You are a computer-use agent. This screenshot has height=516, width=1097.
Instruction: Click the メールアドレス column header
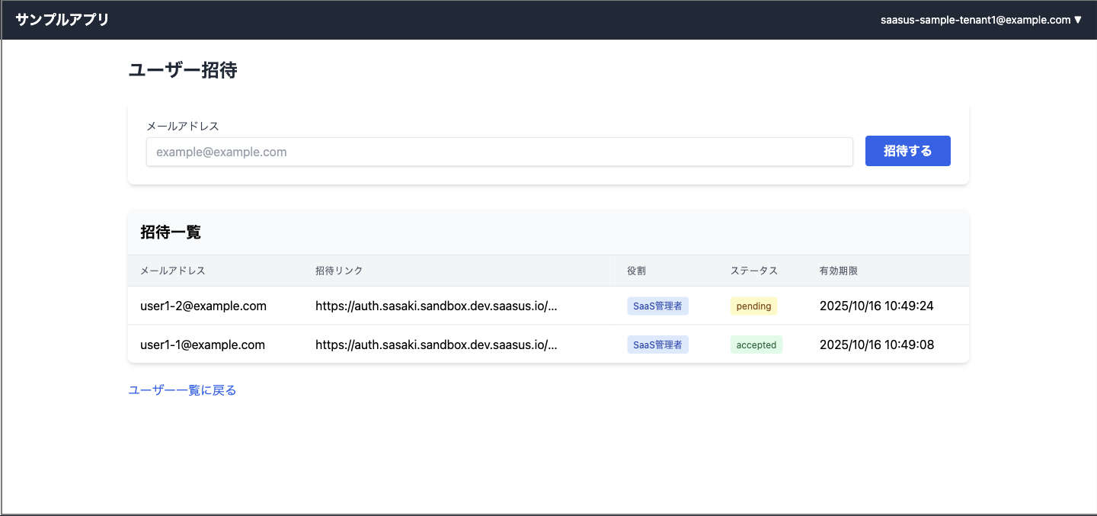[x=173, y=271]
